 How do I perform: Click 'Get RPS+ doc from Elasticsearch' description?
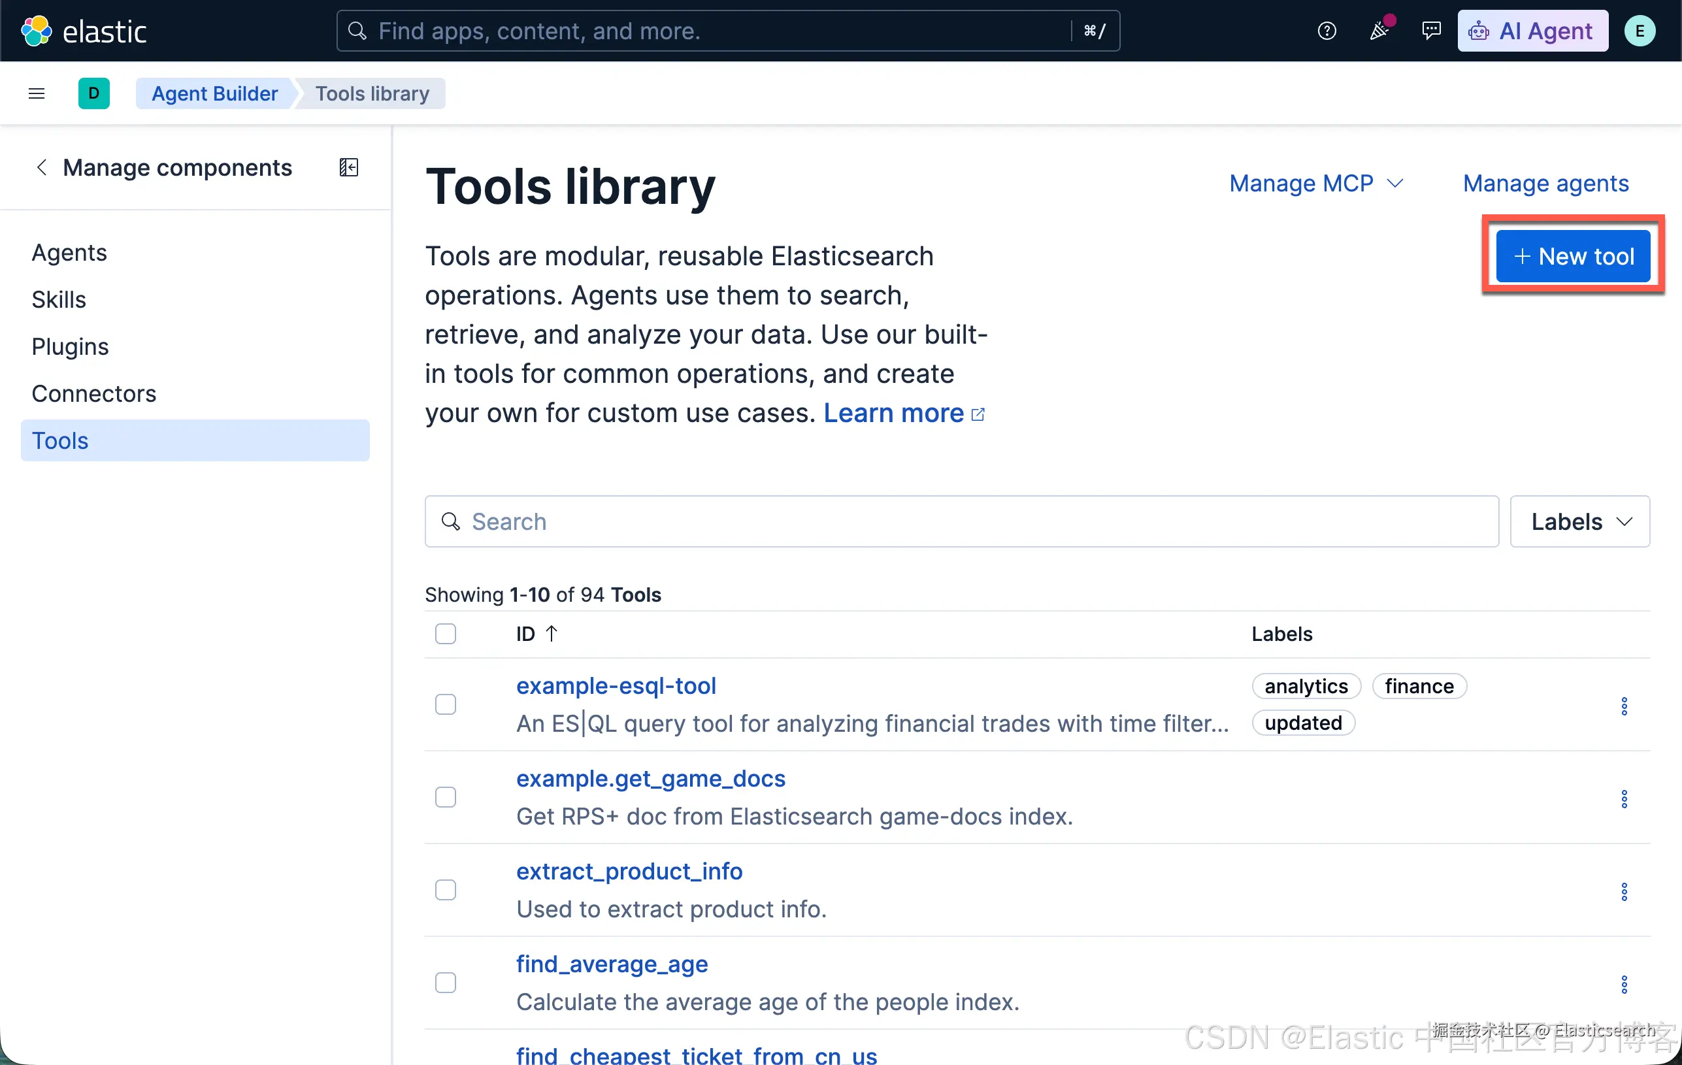[794, 816]
